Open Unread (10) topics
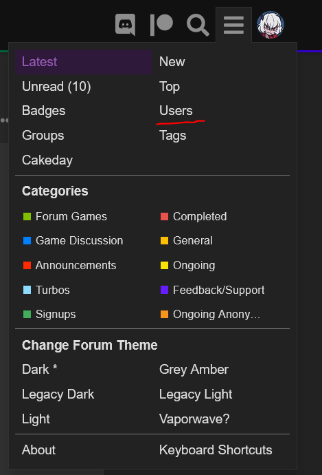 (56, 86)
